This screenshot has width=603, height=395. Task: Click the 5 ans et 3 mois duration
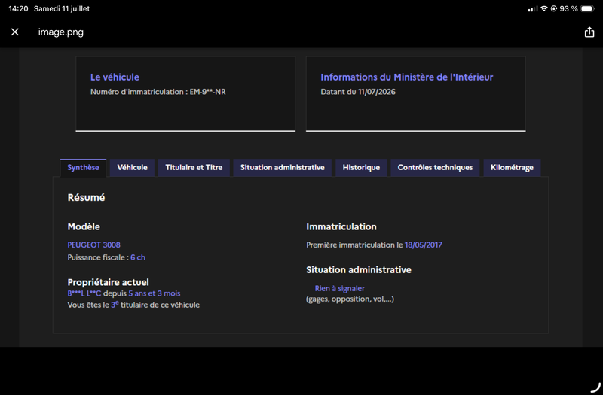tap(155, 293)
